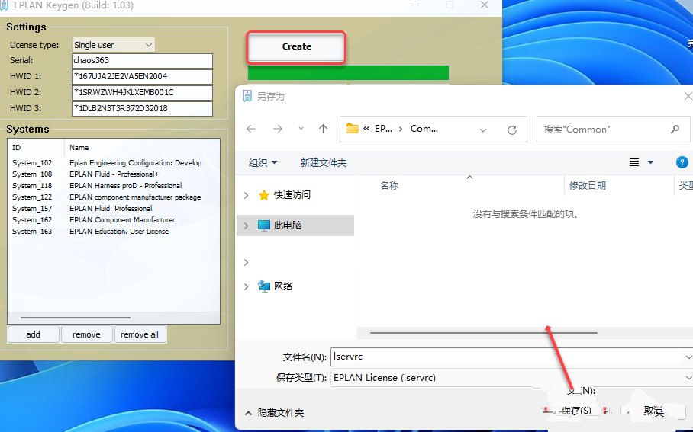Select the System_163 Education User License row
Image resolution: width=693 pixels, height=432 pixels.
click(114, 232)
